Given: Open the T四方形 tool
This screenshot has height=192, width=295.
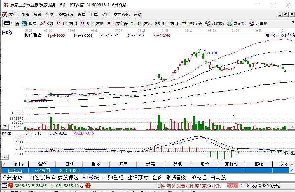Looking at the screenshot, I should (141, 23).
